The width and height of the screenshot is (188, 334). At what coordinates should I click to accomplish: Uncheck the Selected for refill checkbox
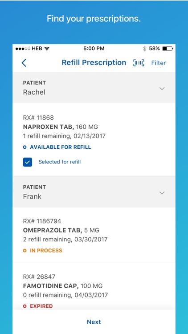[28, 162]
